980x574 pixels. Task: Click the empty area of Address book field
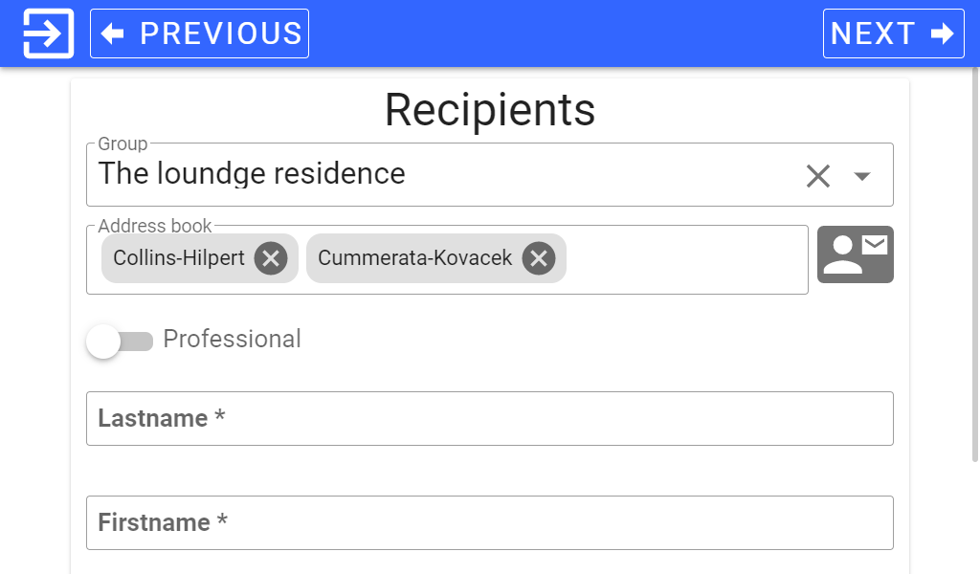tap(686, 259)
